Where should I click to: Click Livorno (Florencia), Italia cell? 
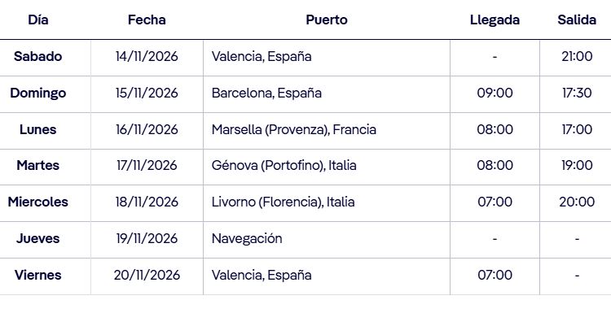click(x=283, y=202)
